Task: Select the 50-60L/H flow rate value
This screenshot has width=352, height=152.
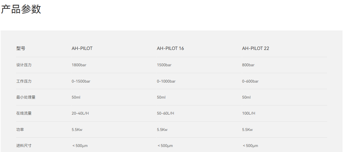Action: click(x=165, y=113)
